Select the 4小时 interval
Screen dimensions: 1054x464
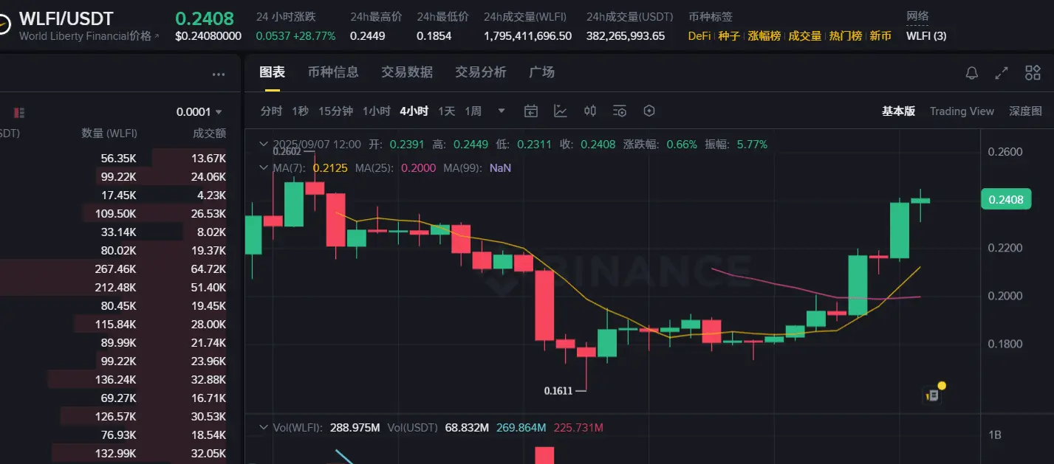pyautogui.click(x=414, y=111)
